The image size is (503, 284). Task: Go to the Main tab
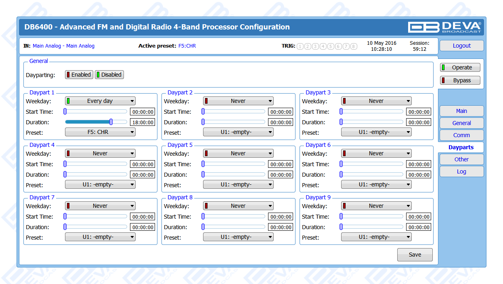pos(461,111)
